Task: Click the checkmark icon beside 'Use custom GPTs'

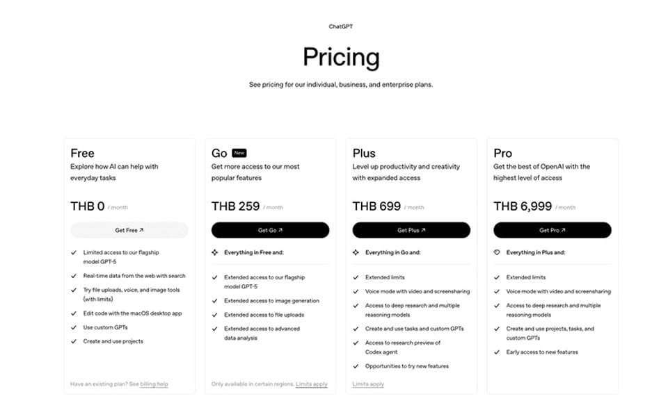Action: 74,327
